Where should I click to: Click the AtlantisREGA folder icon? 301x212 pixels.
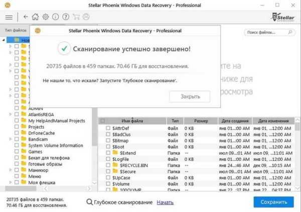[24, 115]
